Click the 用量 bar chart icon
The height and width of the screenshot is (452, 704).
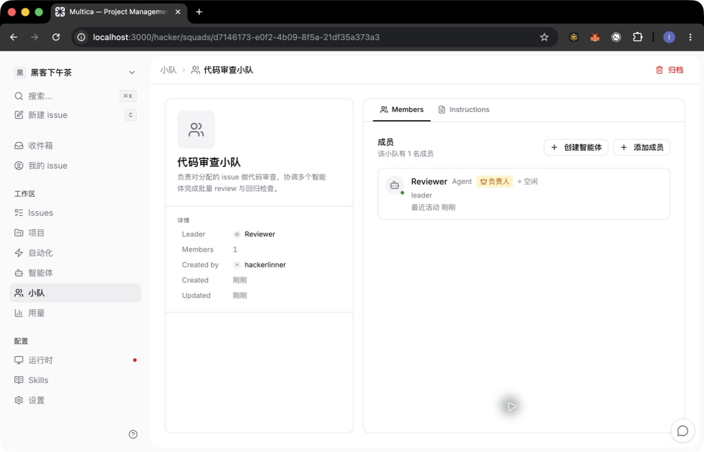[x=18, y=313]
